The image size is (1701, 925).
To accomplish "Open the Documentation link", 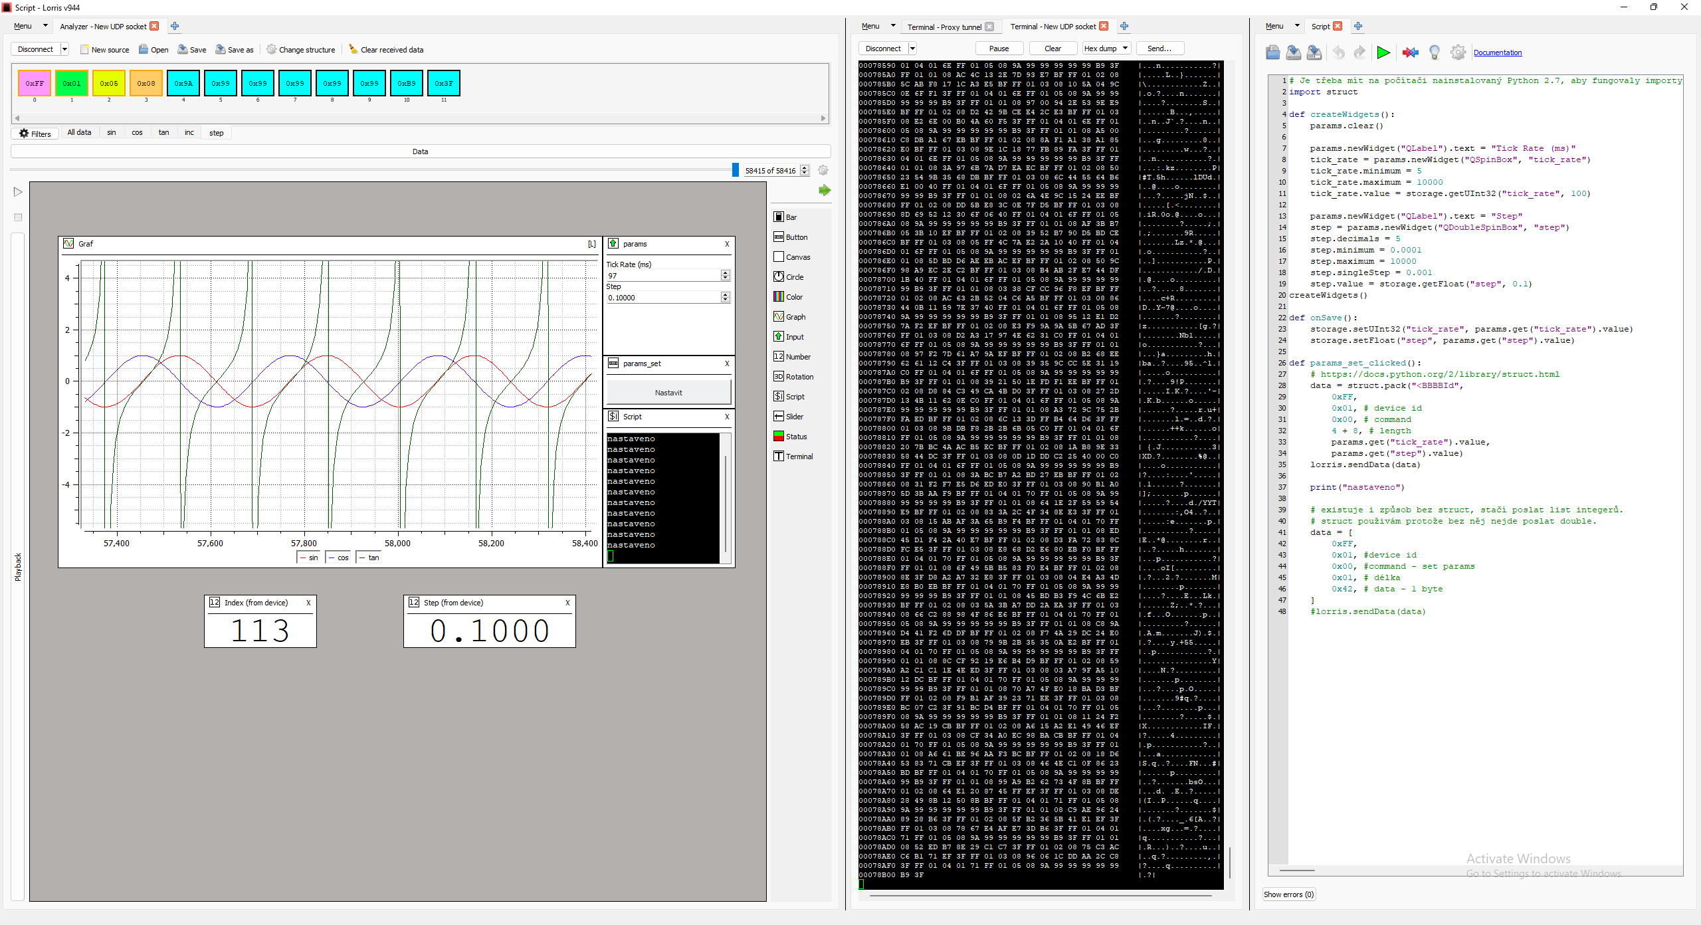I will click(x=1497, y=52).
